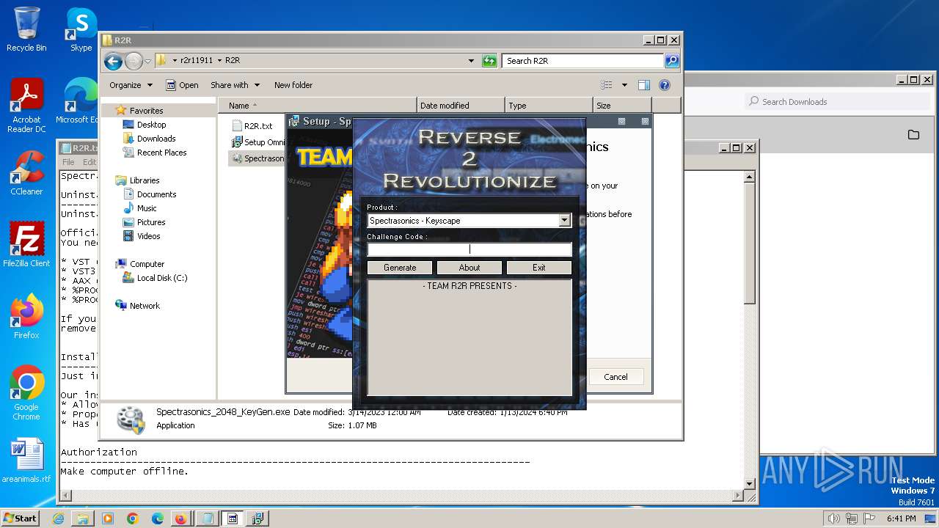This screenshot has width=939, height=528.
Task: Click Search Downloads field in background window
Action: coord(838,102)
